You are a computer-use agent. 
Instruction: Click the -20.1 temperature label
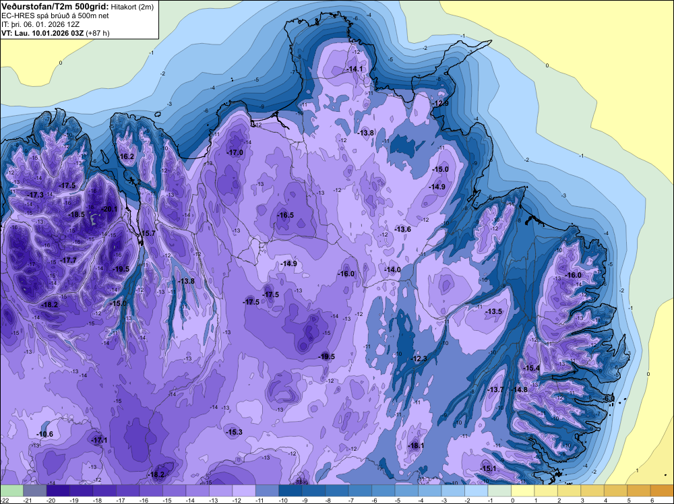click(109, 210)
